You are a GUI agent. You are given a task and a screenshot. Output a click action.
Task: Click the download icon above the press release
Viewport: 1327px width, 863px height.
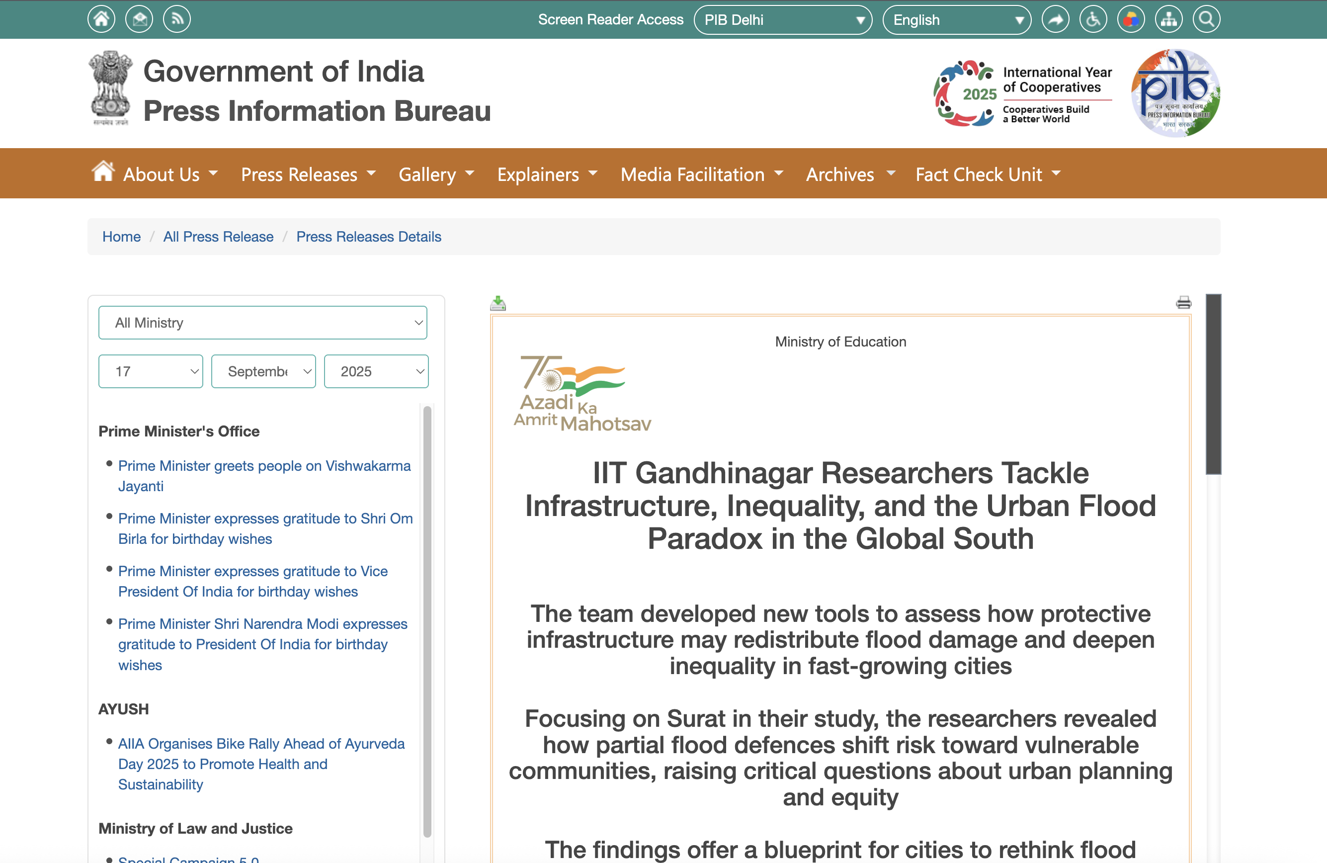click(498, 302)
